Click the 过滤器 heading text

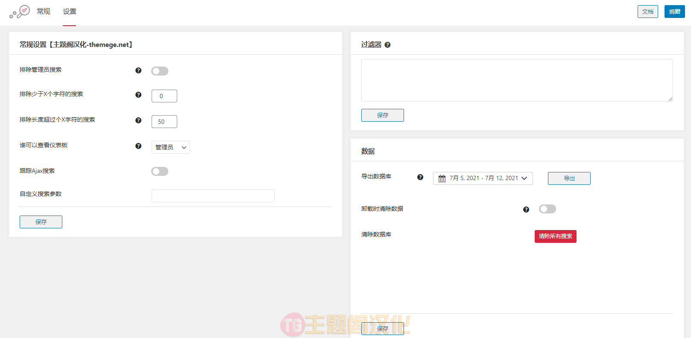click(x=372, y=44)
